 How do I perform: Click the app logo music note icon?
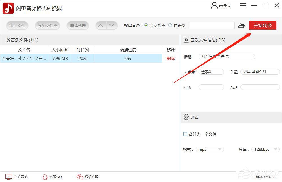(8, 8)
